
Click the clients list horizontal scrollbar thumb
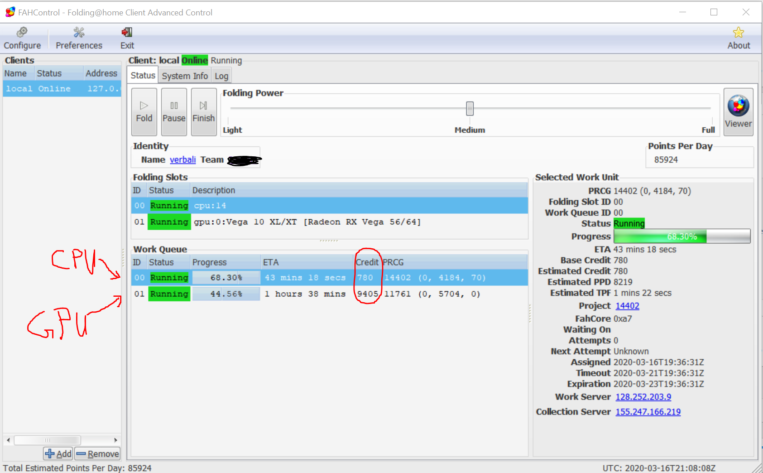click(x=48, y=440)
